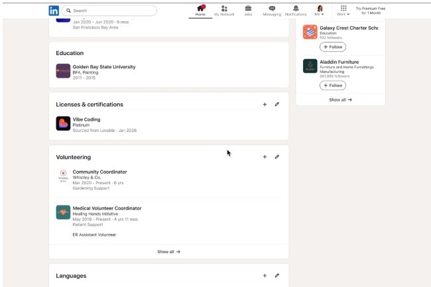Show all volunteering experiences
This screenshot has width=431, height=287.
[168, 252]
